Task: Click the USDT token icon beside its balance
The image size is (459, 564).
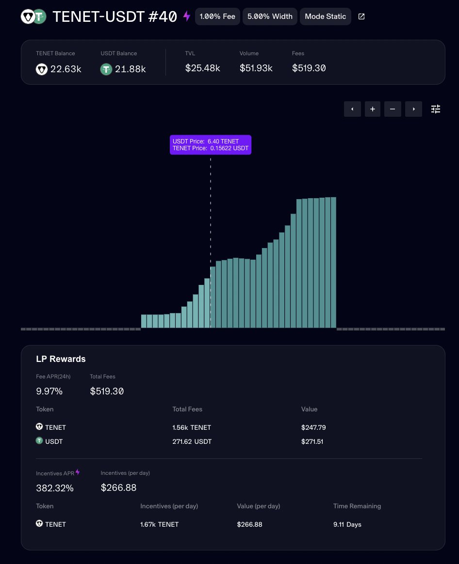Action: [106, 69]
